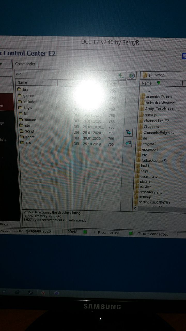Open Viber from the taskbar
The height and width of the screenshot is (331, 186).
pos(57,293)
